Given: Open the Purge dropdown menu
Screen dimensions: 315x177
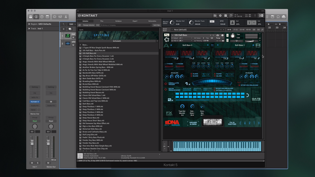Looking at the screenshot, I should tap(220, 38).
